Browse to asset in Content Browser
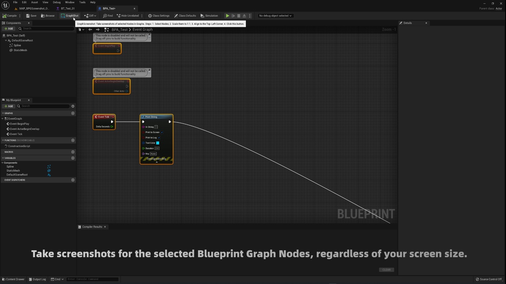Screen dimensions: 506x284 47,16
